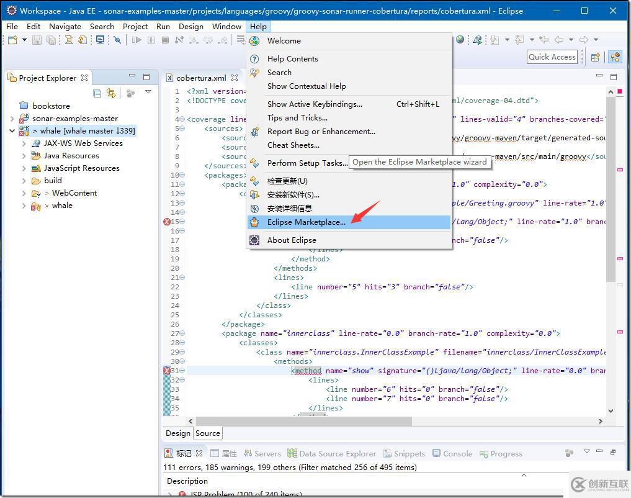Collapse the whale project tree node
631x498 pixels.
(x=12, y=131)
